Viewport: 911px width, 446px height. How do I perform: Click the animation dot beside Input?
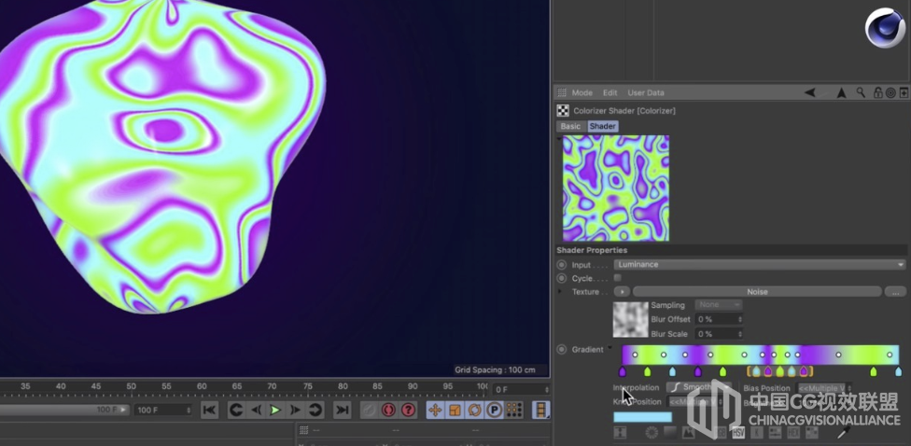561,265
